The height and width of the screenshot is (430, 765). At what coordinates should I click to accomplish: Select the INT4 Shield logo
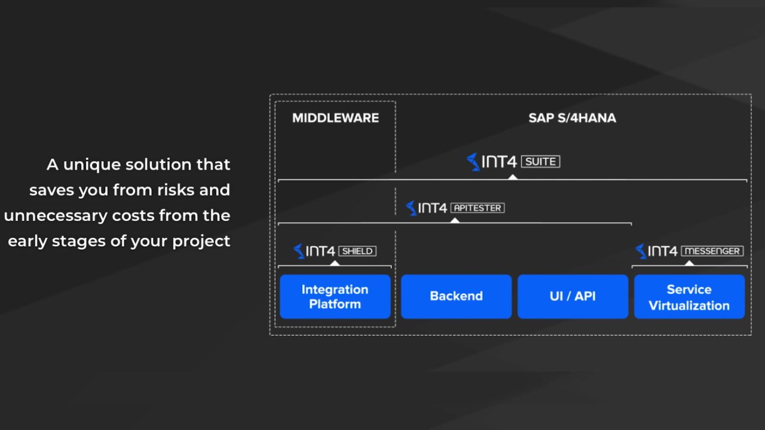(335, 251)
